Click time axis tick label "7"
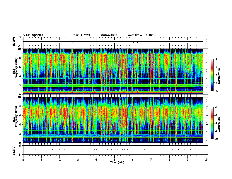This screenshot has width=232, height=179. coord(151,160)
